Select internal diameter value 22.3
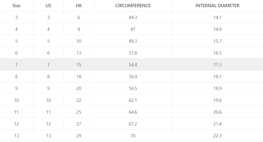 [x=217, y=136]
